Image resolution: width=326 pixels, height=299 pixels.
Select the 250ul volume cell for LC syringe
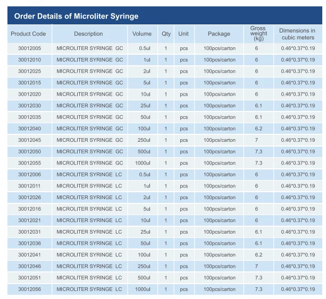tap(144, 267)
